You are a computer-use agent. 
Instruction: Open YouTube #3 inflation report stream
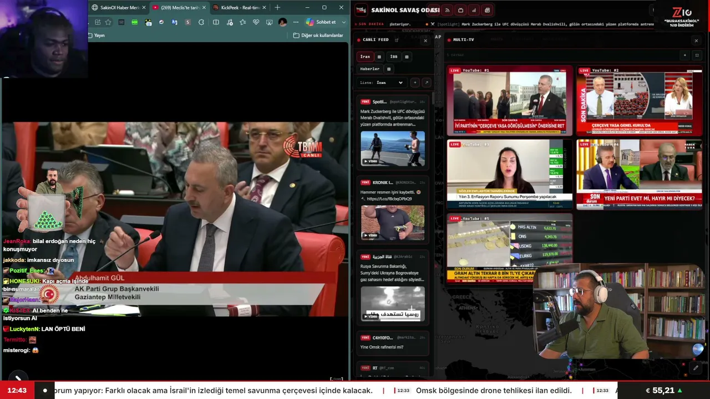(510, 175)
